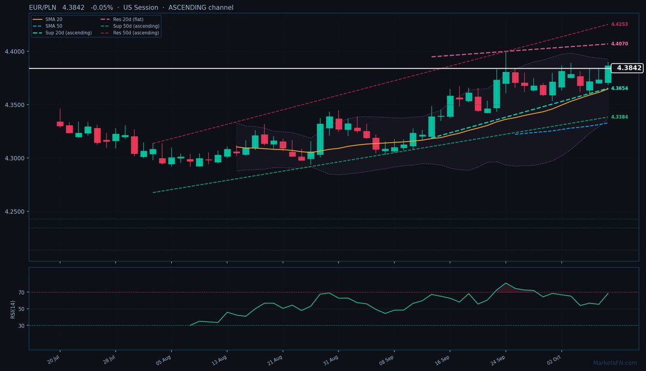Select the 02 Oct date label
The image size is (646, 371).
tap(554, 360)
